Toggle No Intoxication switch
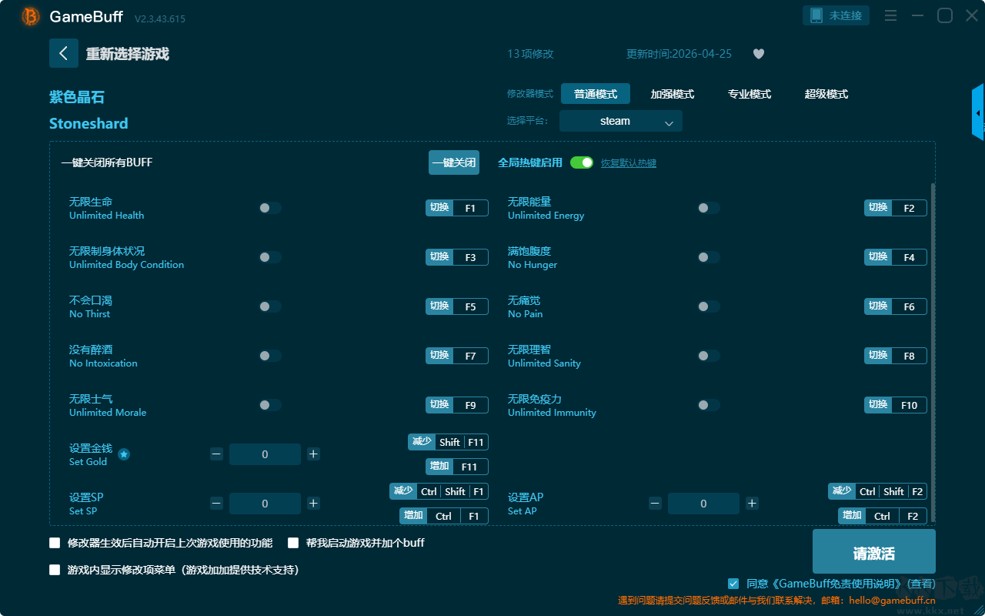 click(270, 356)
